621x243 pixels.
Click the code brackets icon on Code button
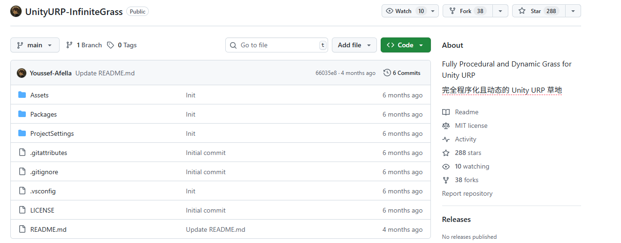pyautogui.click(x=391, y=45)
